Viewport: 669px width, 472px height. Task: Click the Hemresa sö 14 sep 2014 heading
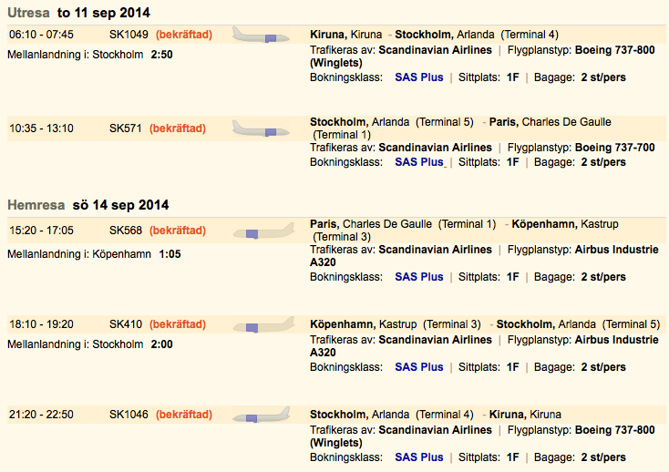coord(87,204)
